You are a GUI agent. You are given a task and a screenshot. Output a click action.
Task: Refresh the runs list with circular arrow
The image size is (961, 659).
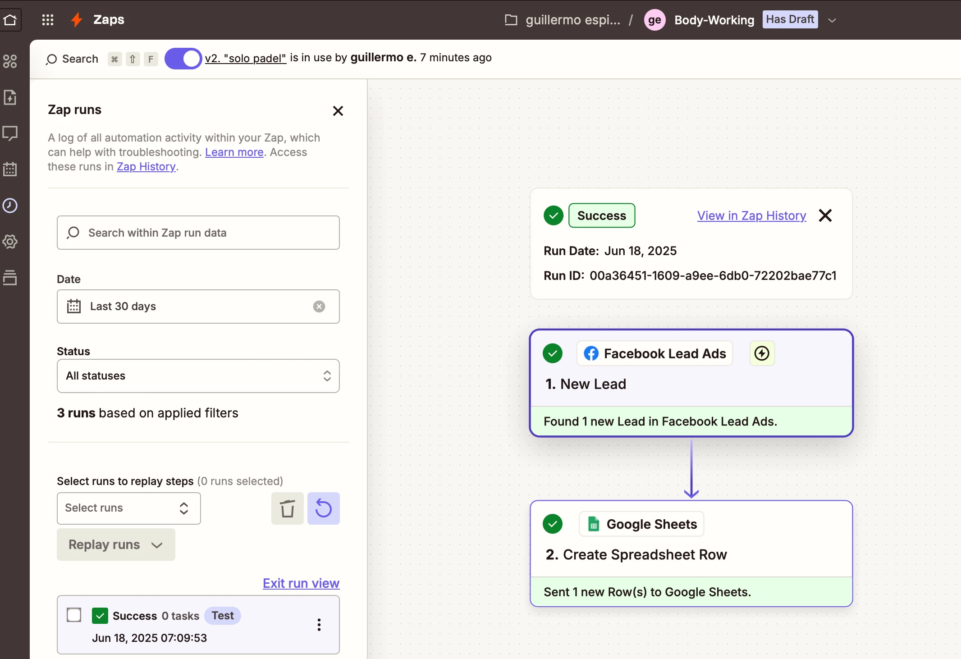(324, 508)
